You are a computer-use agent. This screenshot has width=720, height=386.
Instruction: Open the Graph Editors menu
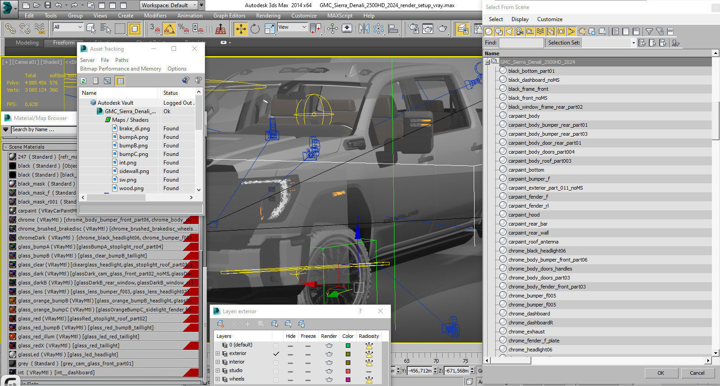coord(229,15)
